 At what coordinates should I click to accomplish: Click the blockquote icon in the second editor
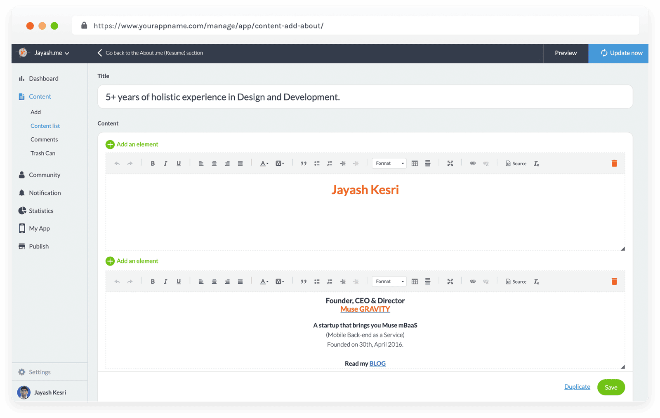click(x=304, y=282)
